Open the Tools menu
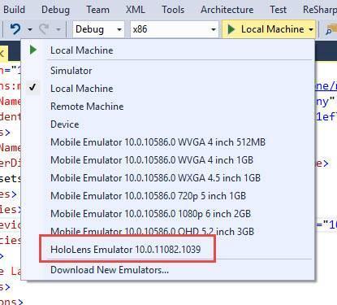The image size is (337, 305). point(173,10)
